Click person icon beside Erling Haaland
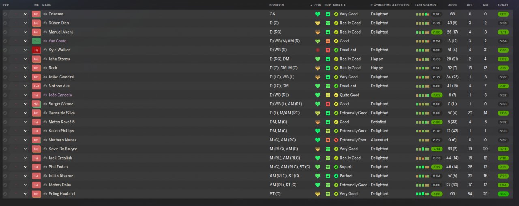Viewport: 519px width, 206px height. pos(45,194)
